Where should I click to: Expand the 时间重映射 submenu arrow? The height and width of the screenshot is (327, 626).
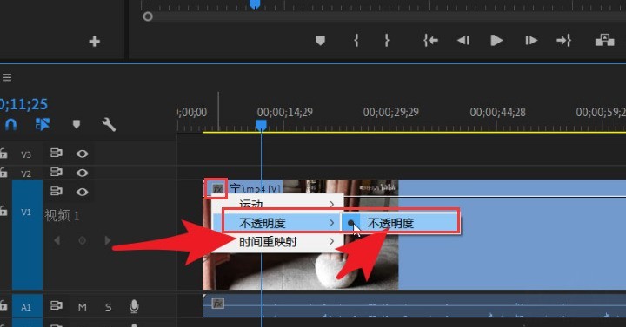pos(332,241)
